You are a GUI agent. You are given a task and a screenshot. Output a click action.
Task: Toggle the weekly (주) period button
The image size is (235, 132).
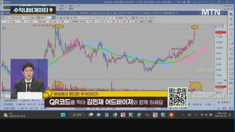click(x=57, y=18)
